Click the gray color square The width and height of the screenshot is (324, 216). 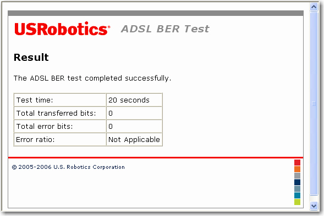297,175
